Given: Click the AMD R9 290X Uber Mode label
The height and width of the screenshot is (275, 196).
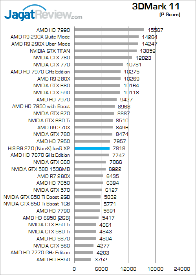Looking at the screenshot, I should [x=41, y=44].
